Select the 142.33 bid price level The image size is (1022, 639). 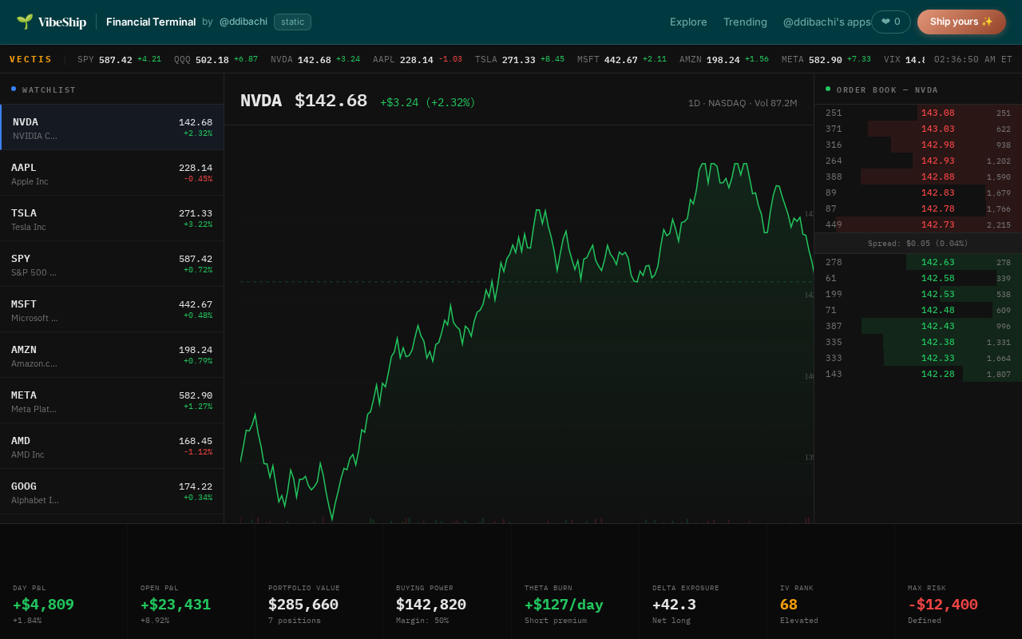918,358
